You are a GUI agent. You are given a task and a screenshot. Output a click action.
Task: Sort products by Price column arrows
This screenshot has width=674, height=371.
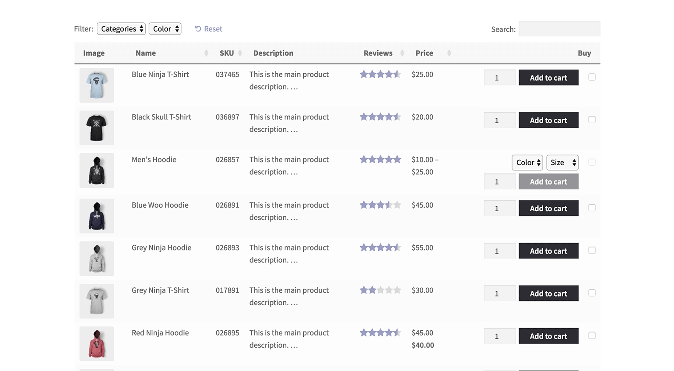(449, 53)
